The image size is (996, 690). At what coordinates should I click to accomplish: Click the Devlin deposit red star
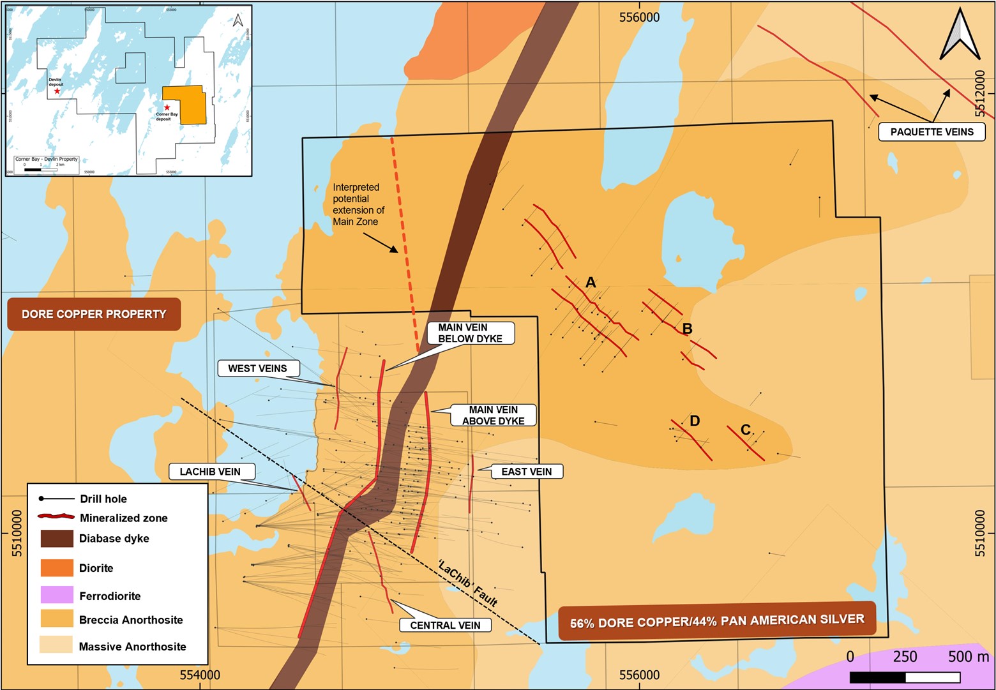point(57,91)
